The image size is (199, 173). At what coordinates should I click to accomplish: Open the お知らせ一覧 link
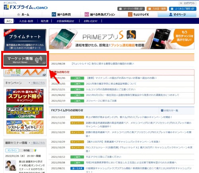[x=171, y=111]
